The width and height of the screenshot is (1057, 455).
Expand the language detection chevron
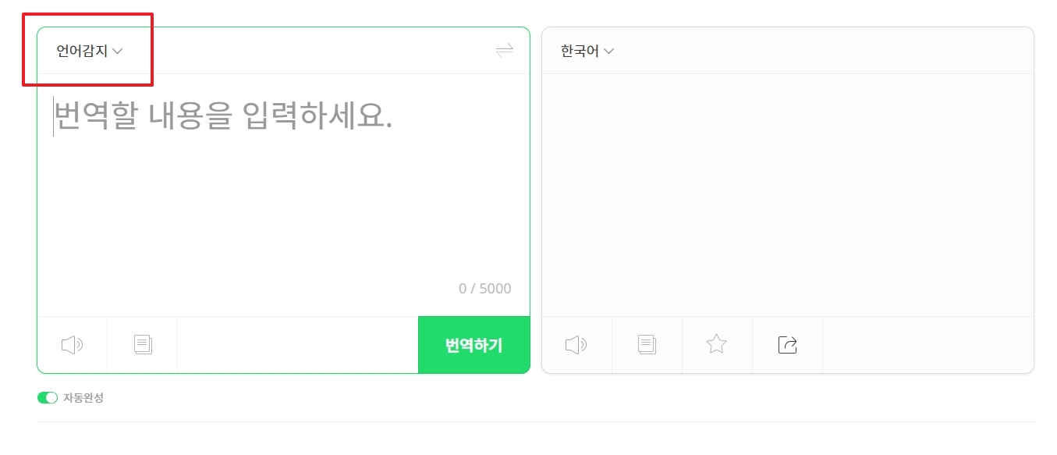(117, 50)
